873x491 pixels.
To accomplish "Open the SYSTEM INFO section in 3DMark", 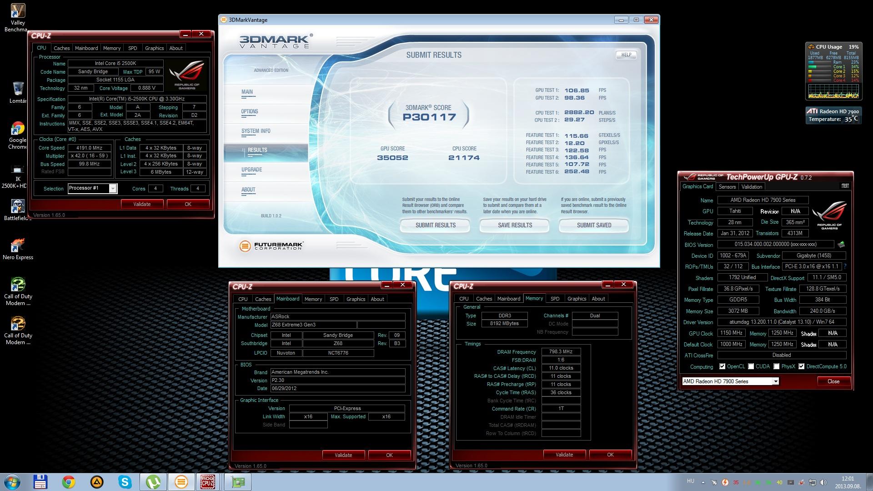I will coord(256,131).
